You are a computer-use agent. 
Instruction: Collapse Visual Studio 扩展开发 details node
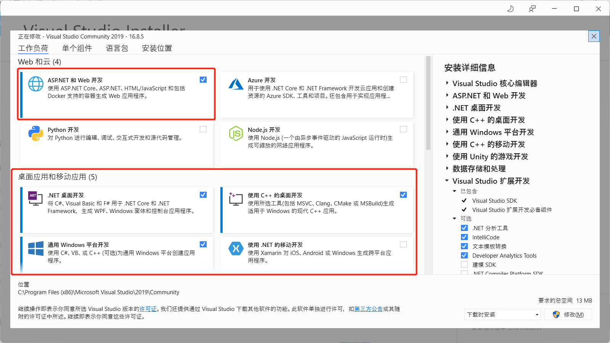pyautogui.click(x=447, y=181)
